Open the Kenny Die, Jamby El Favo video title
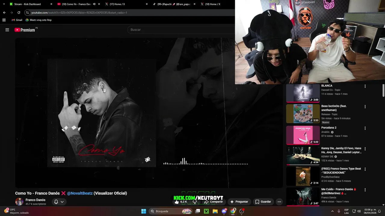385x216 pixels. [341, 150]
